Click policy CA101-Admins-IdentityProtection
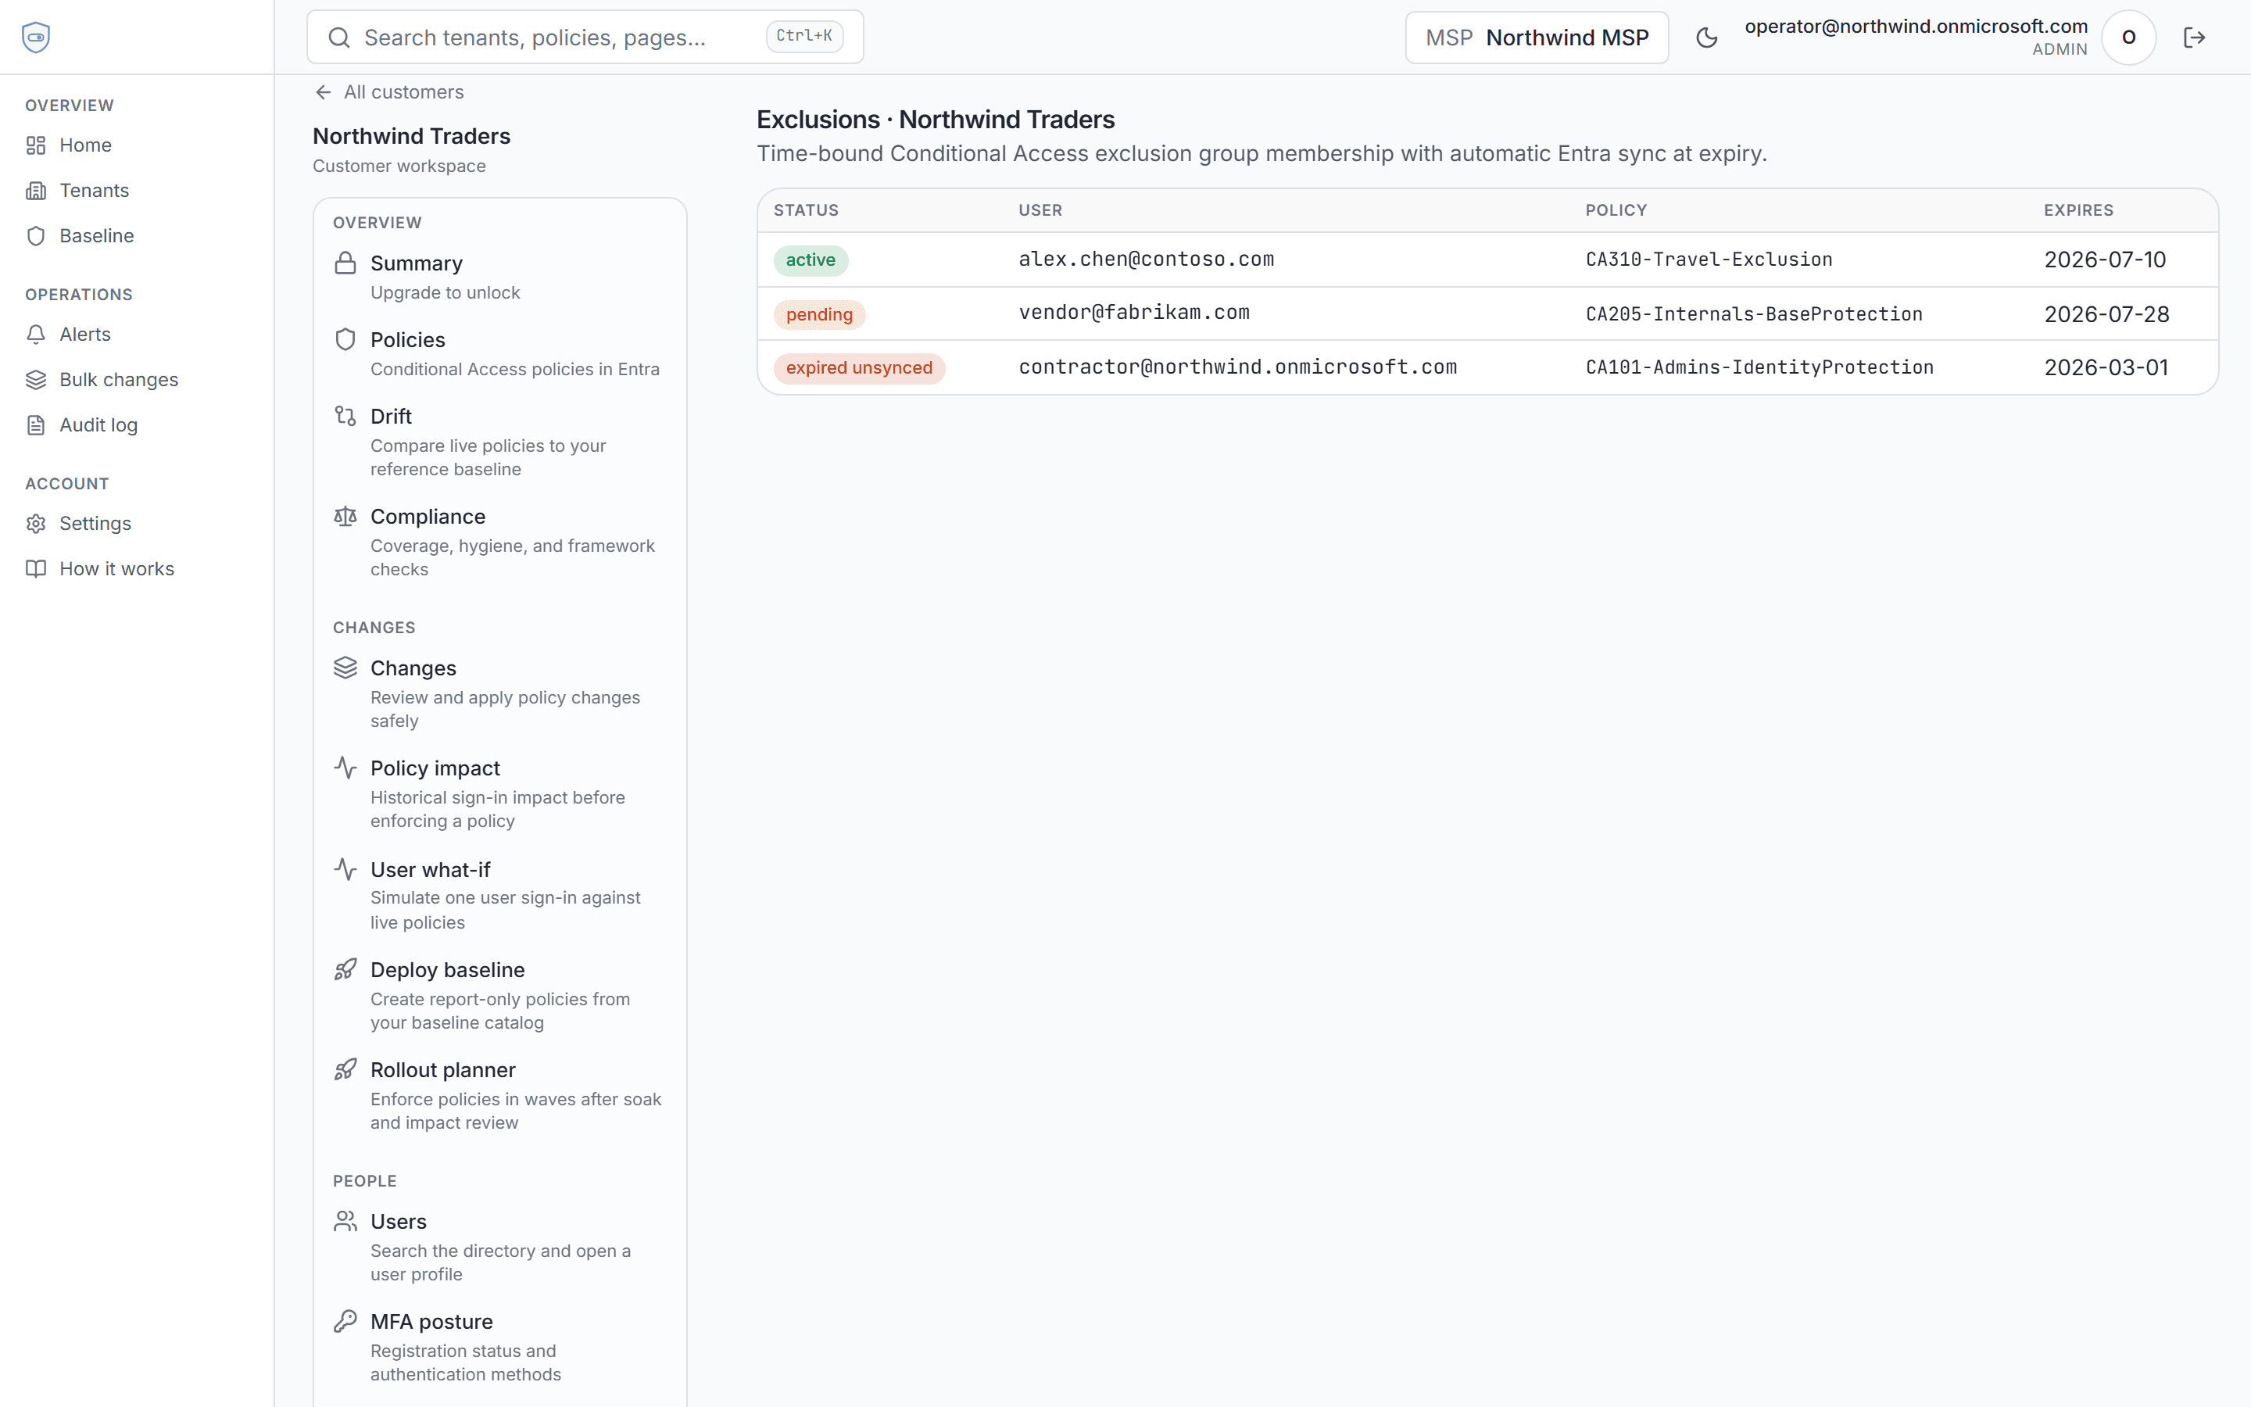 pyautogui.click(x=1759, y=367)
